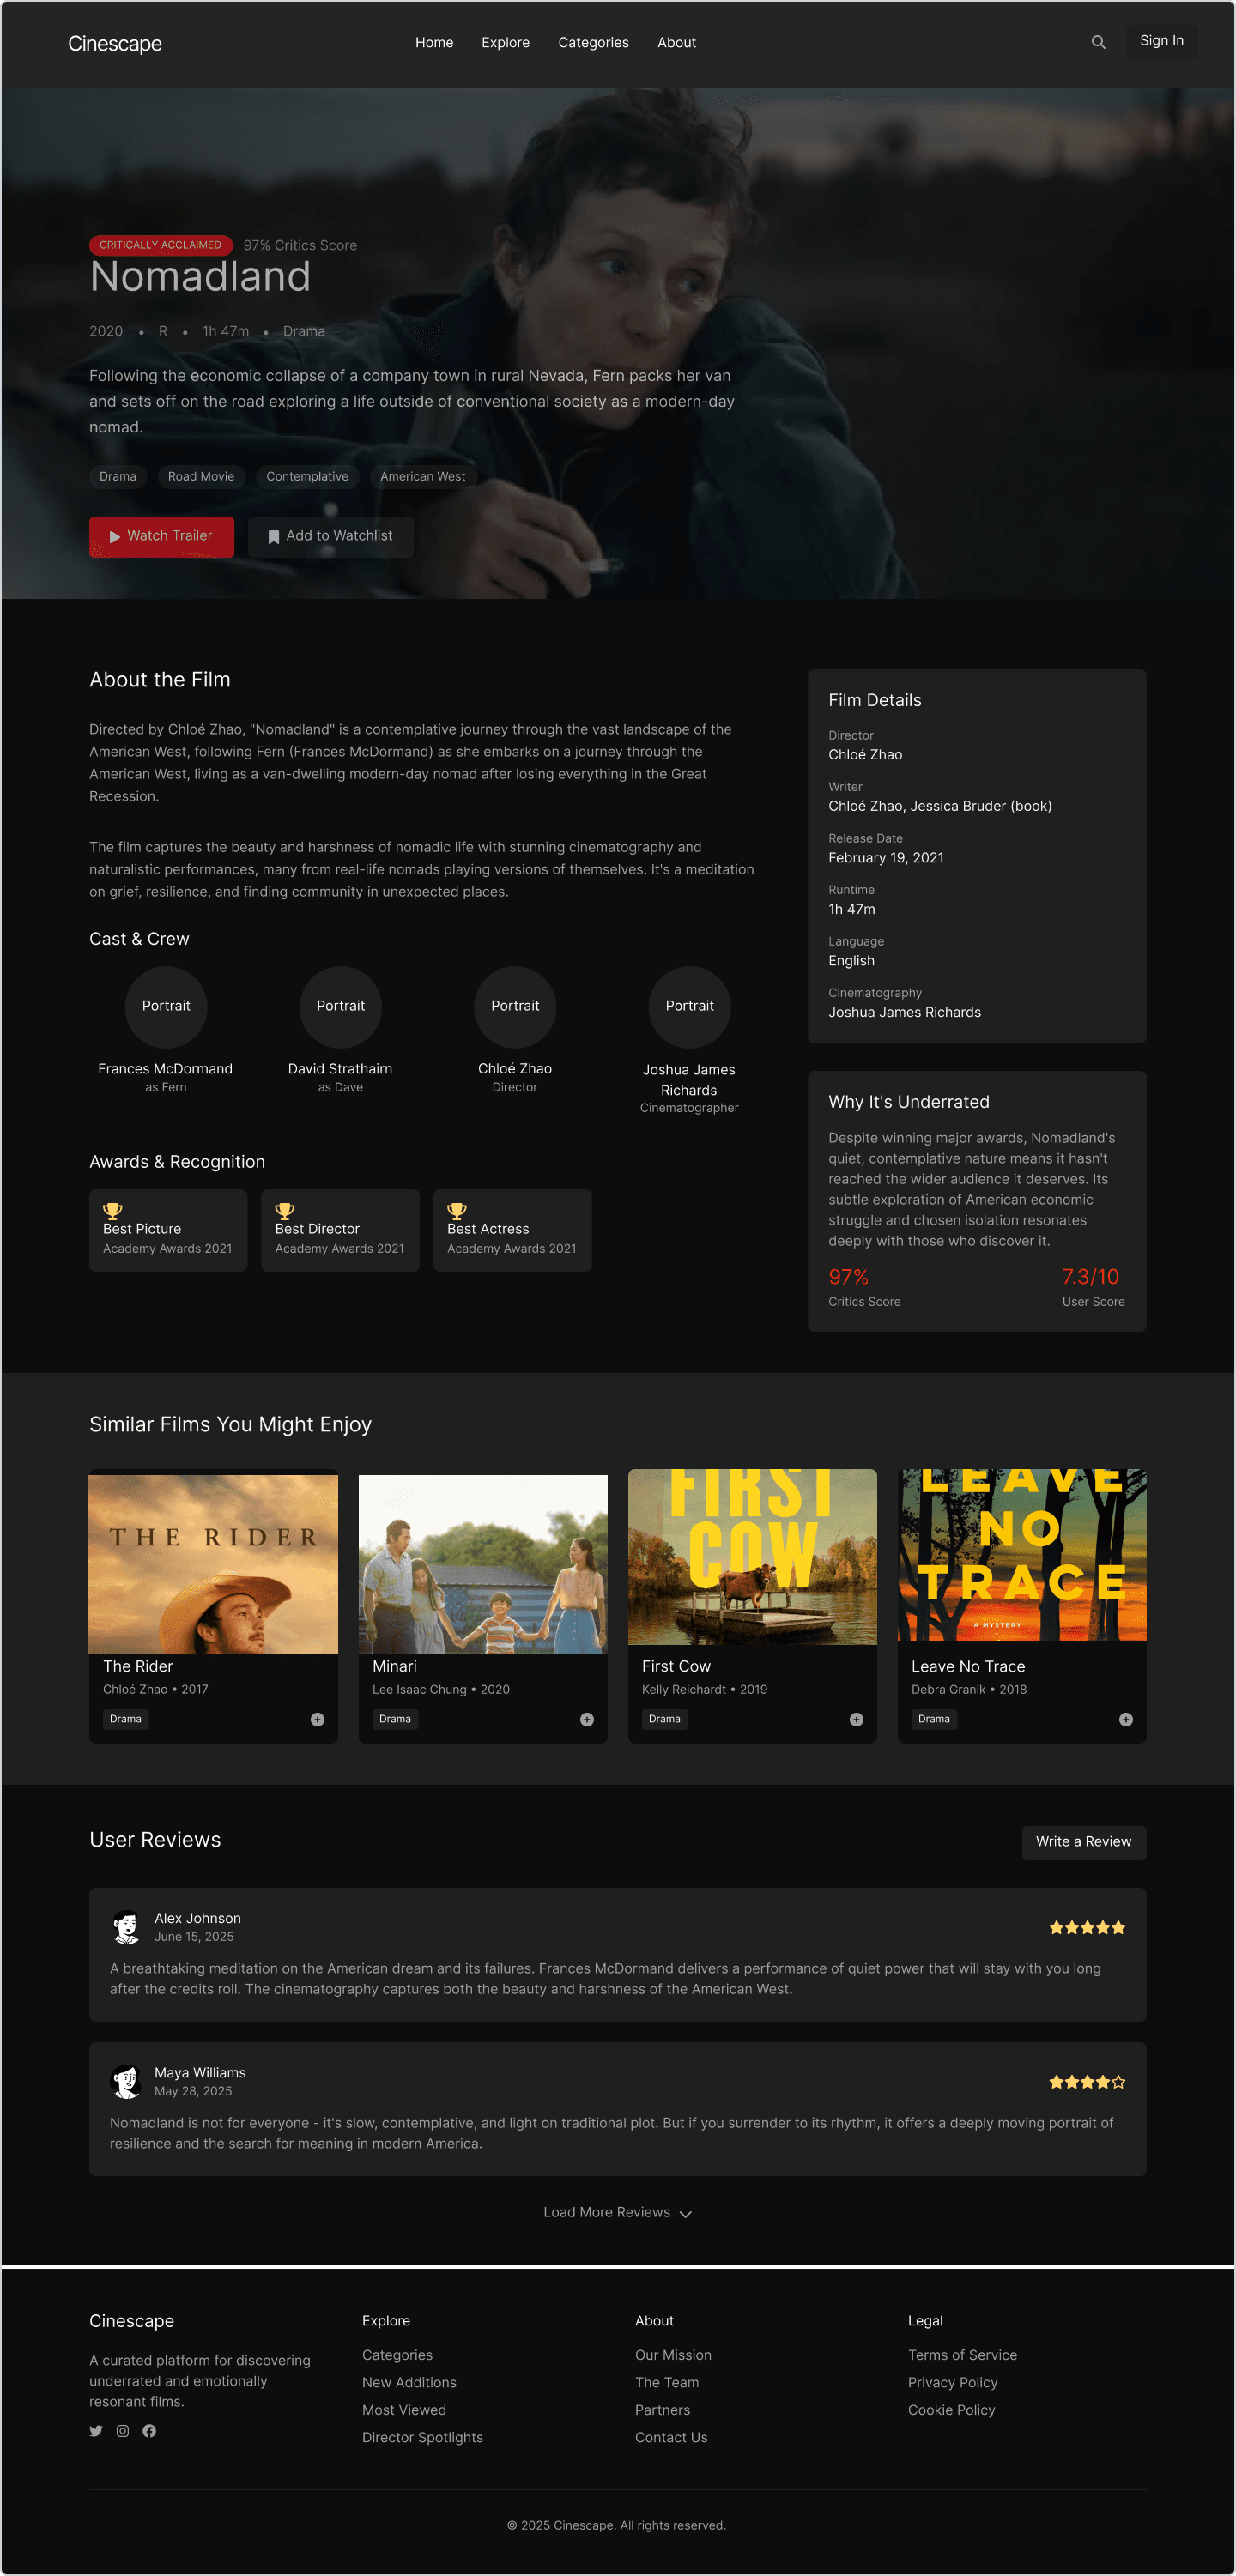Viewport: 1236px width, 2576px height.
Task: Open Joshua James Richards' portrait
Action: 690,1006
